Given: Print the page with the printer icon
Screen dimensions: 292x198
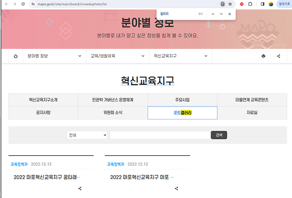Looking at the screenshot, I should (263, 56).
